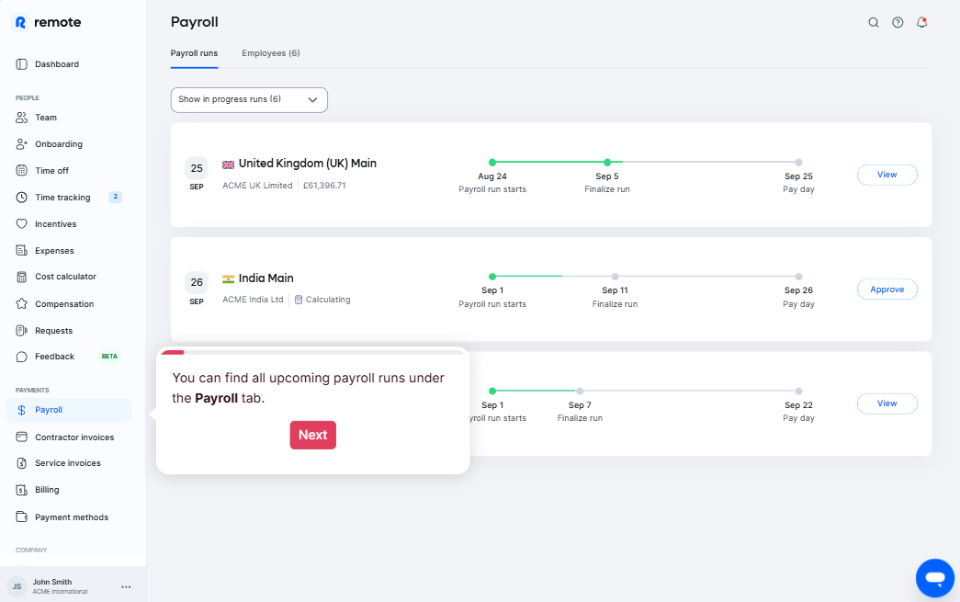The image size is (960, 602).
Task: Open Time off calendar icon in sidebar
Action: 22,171
